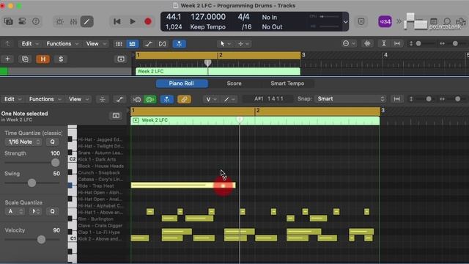
Task: Open Piano Roll velocity tool menu
Action: point(211,99)
